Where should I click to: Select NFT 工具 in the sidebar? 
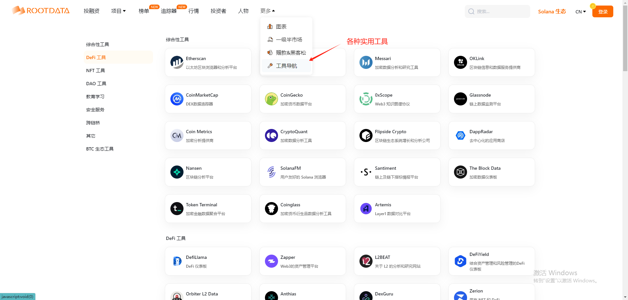[118, 71]
